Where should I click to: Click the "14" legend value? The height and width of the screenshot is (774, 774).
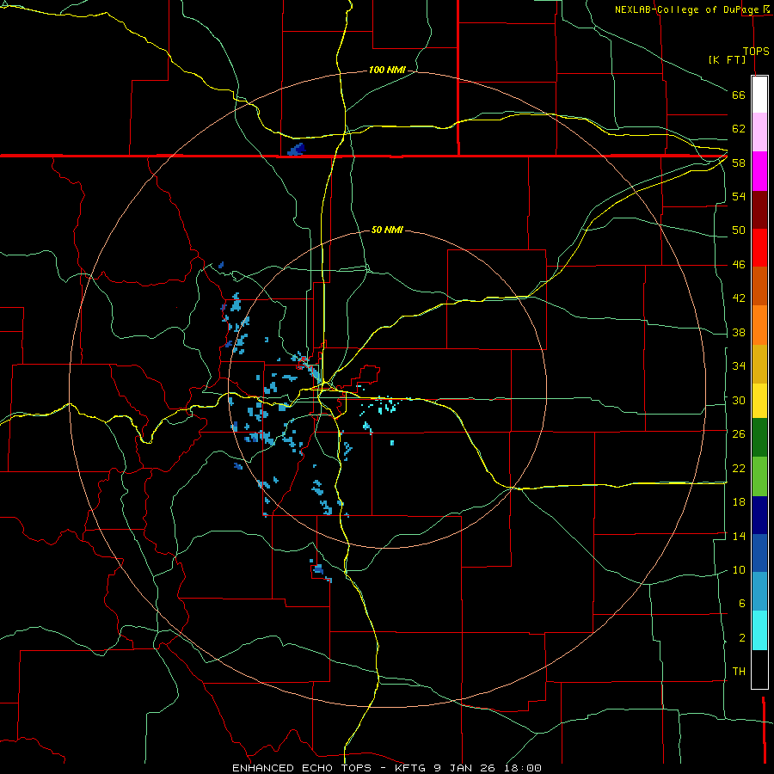739,536
